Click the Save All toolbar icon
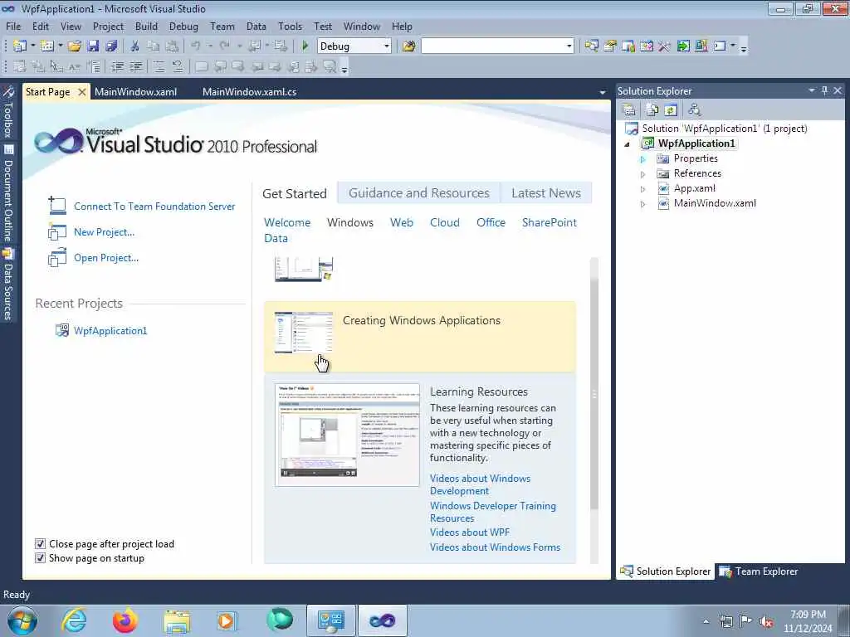850x637 pixels. pyautogui.click(x=112, y=46)
